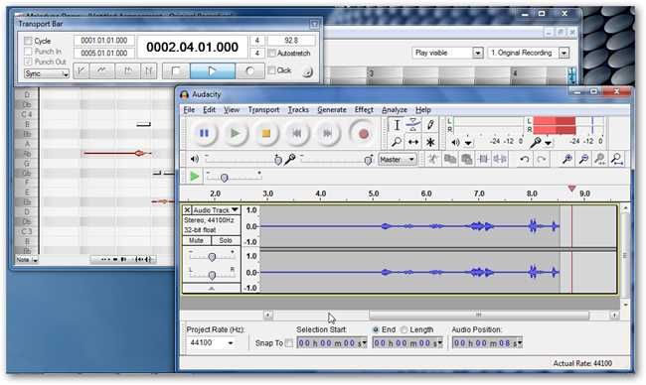Click the Audio Position time field
Image resolution: width=646 pixels, height=385 pixels.
click(x=487, y=342)
